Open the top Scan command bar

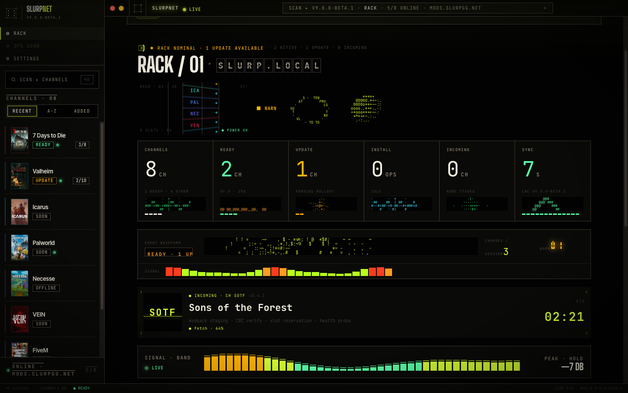click(x=418, y=8)
